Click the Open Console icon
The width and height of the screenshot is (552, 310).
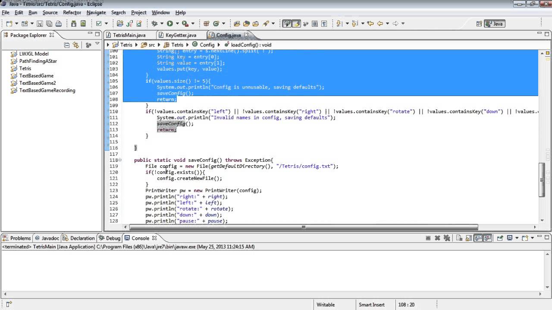point(525,238)
